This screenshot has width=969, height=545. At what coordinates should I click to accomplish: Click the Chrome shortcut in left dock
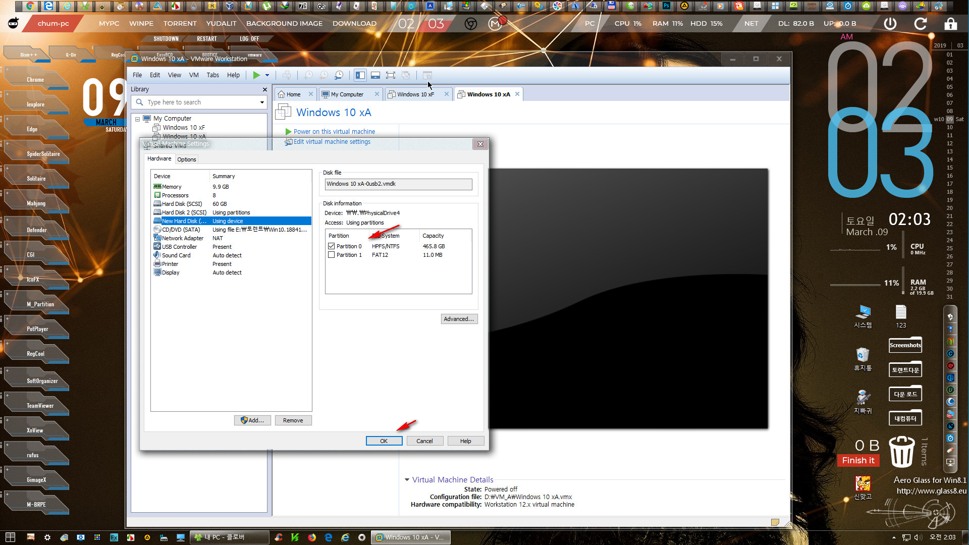pos(35,80)
